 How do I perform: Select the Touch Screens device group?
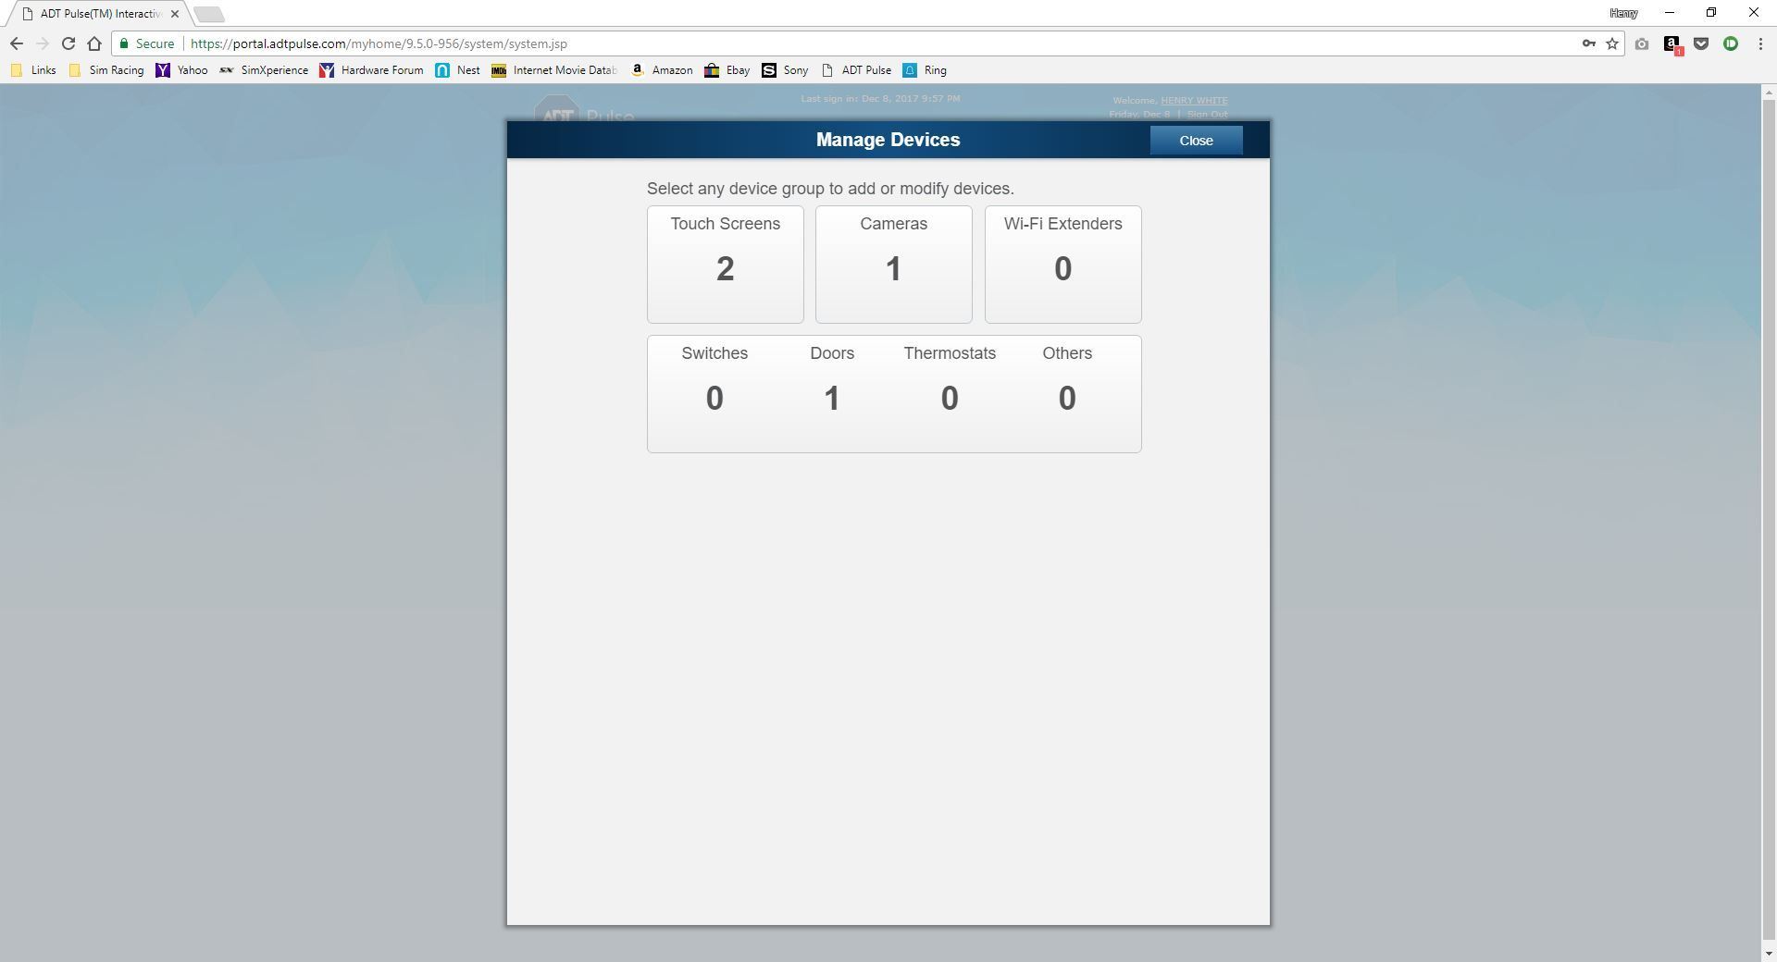725,265
